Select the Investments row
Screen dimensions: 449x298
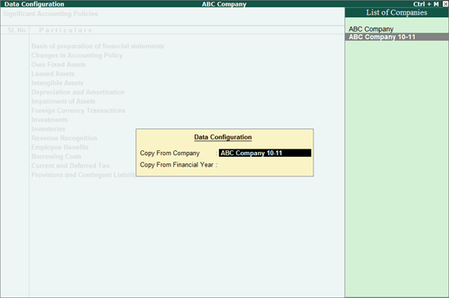[x=50, y=119]
